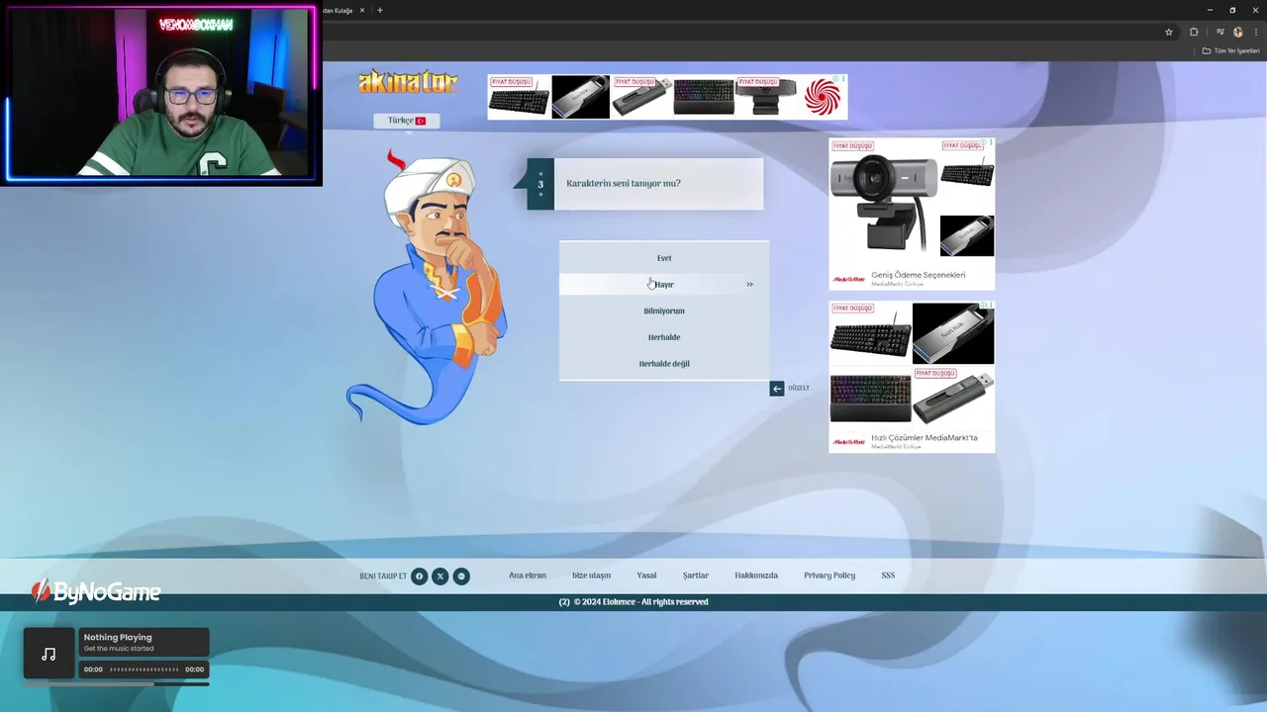This screenshot has height=712, width=1267.
Task: Click the Akinator logo
Action: point(408,82)
